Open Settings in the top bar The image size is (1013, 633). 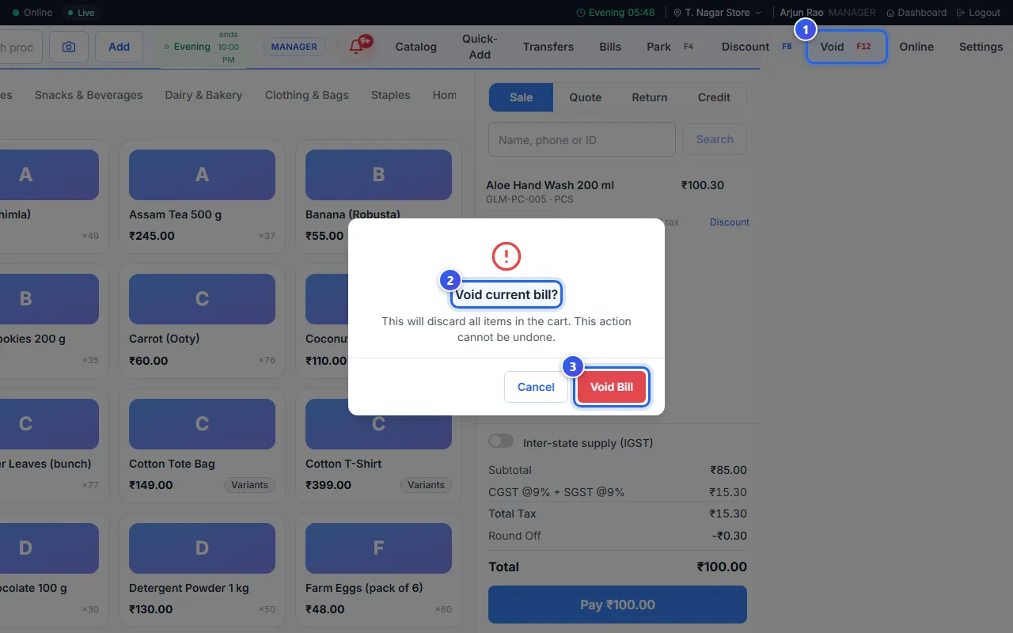(x=981, y=47)
